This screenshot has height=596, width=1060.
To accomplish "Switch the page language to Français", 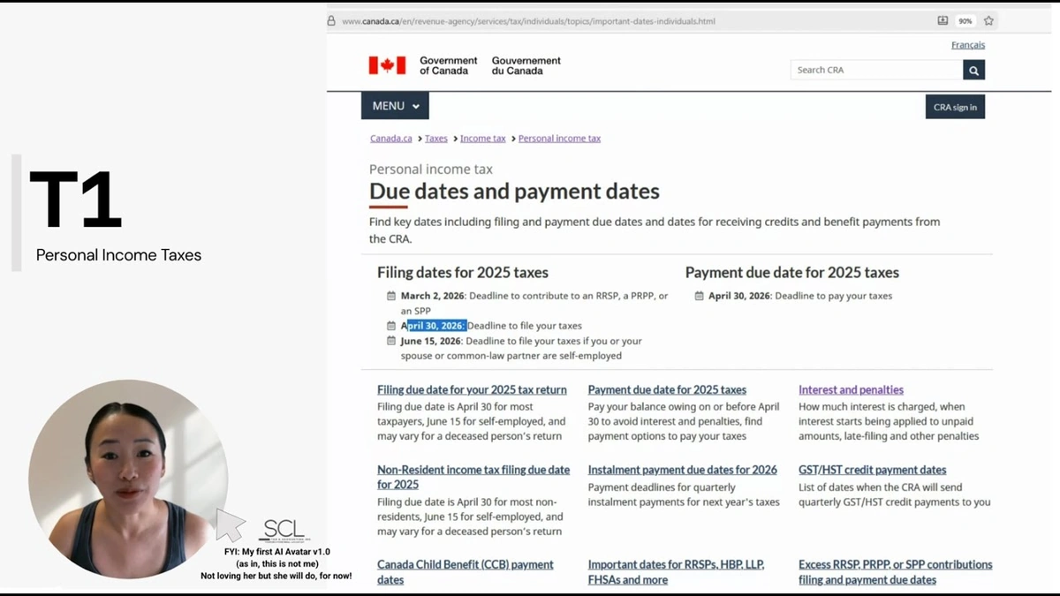I will pyautogui.click(x=968, y=44).
